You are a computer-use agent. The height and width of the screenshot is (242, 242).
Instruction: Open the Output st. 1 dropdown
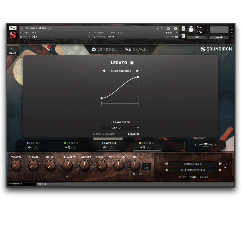[90, 33]
